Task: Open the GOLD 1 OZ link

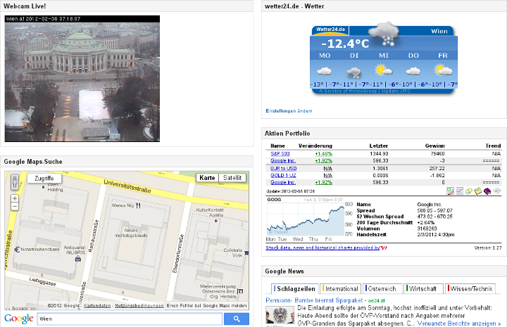Action: (283, 175)
